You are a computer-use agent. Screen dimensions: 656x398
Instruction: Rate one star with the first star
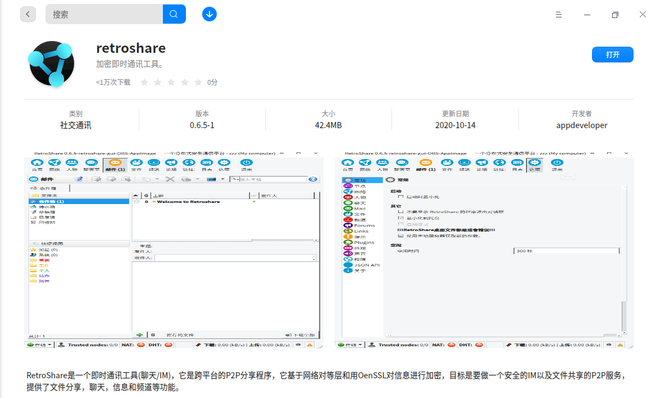tap(144, 82)
